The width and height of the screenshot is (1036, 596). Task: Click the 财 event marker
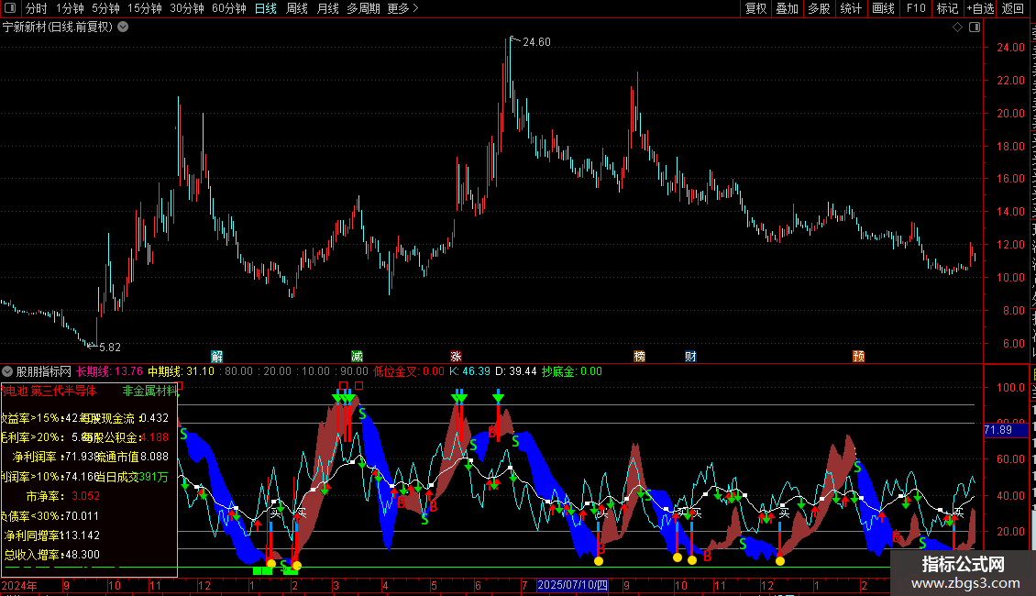click(690, 356)
